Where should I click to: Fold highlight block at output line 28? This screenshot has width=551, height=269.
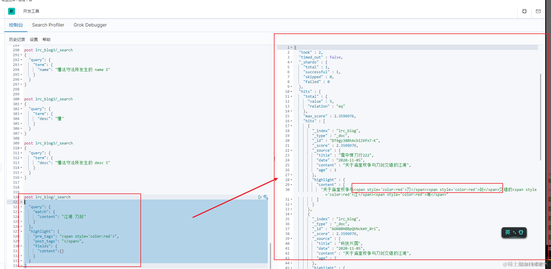291,180
